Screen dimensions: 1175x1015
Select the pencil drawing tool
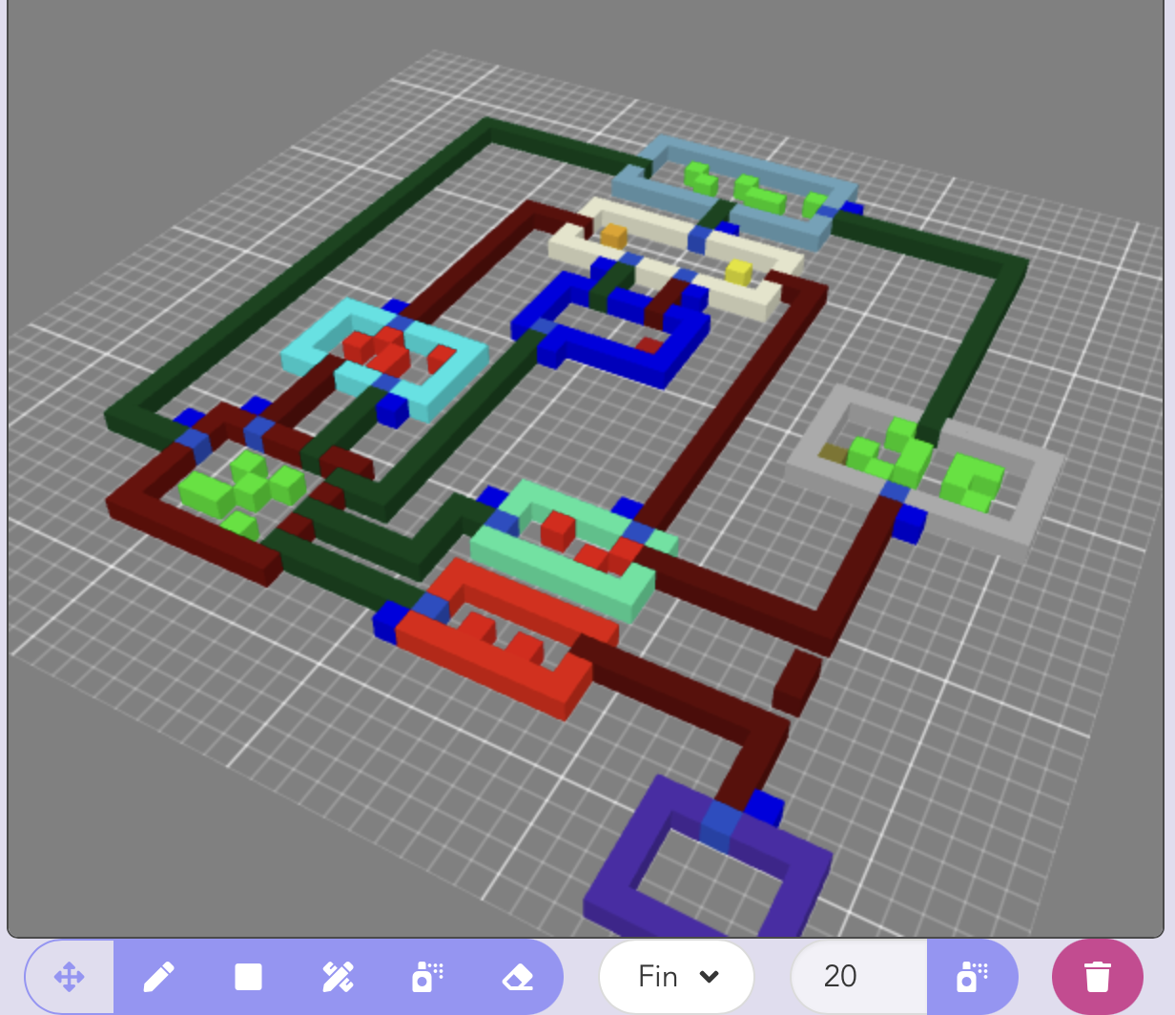click(158, 976)
